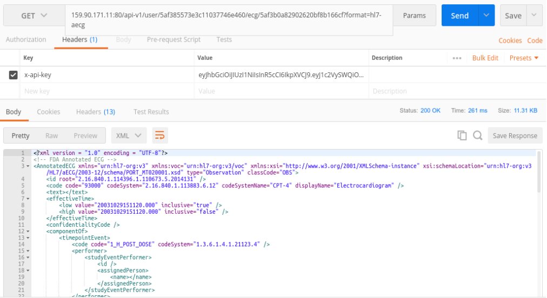
Task: Collapse the performer node at line 15
Action: [28, 251]
